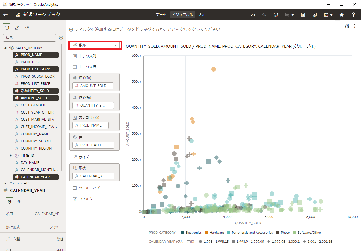Switch to the データ tab
361x251 pixels.
click(161, 15)
